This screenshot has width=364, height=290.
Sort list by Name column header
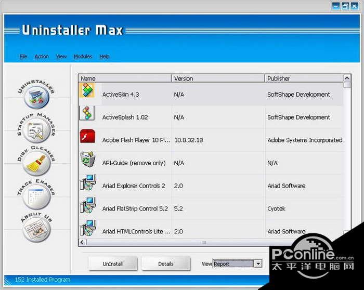125,78
